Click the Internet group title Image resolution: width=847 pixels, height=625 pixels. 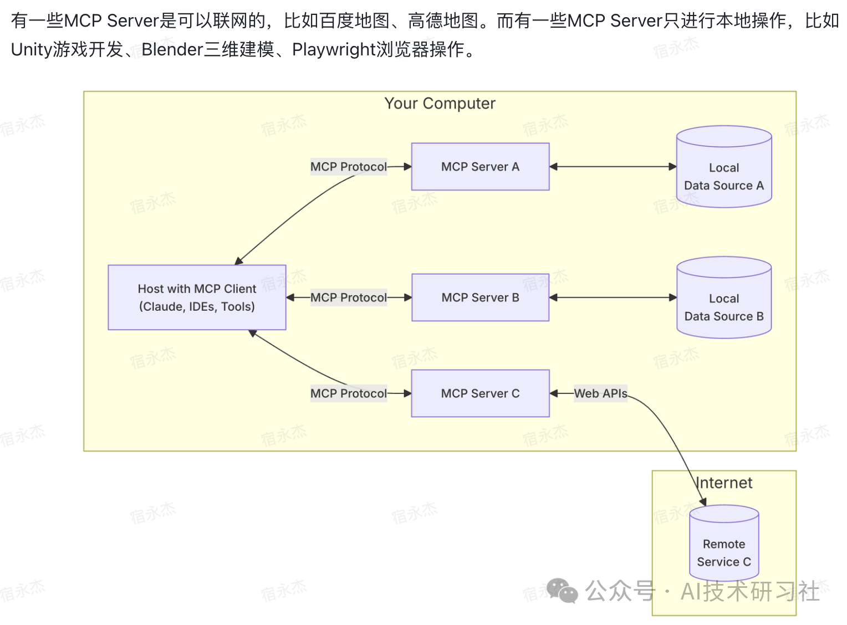tap(724, 483)
